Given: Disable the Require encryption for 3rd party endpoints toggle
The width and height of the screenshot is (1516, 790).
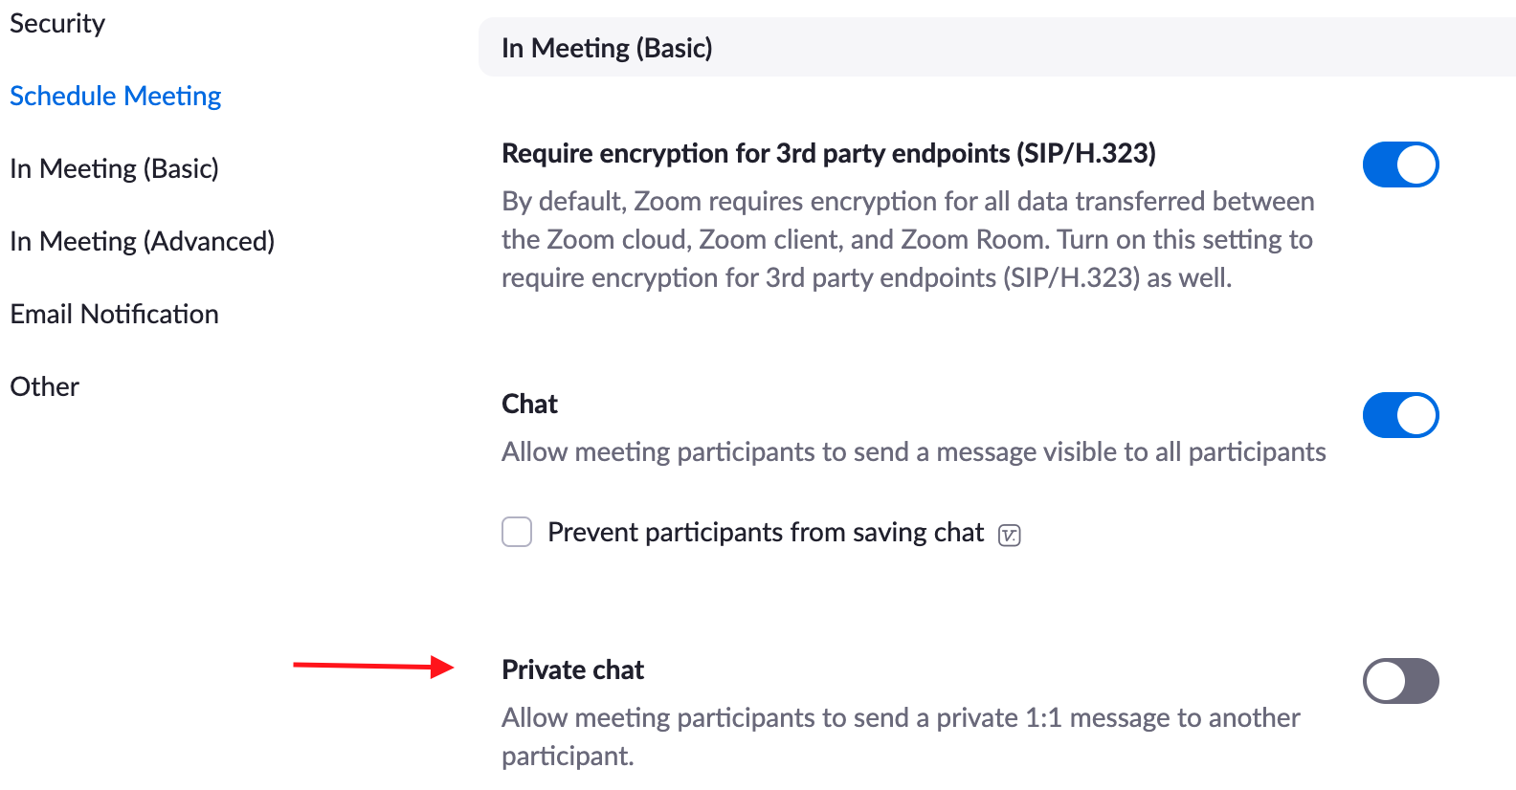Looking at the screenshot, I should coord(1400,165).
